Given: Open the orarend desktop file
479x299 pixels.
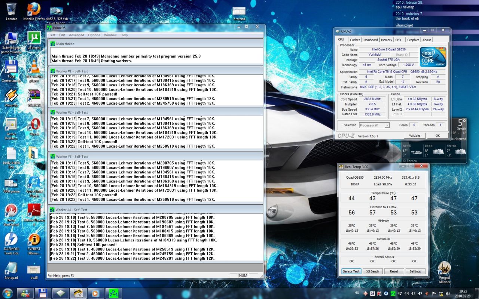Looking at the screenshot, I should coord(239,13).
